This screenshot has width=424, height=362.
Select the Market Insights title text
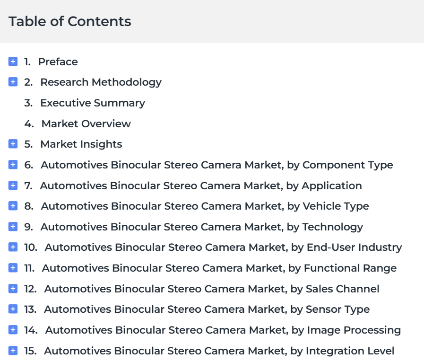[81, 144]
